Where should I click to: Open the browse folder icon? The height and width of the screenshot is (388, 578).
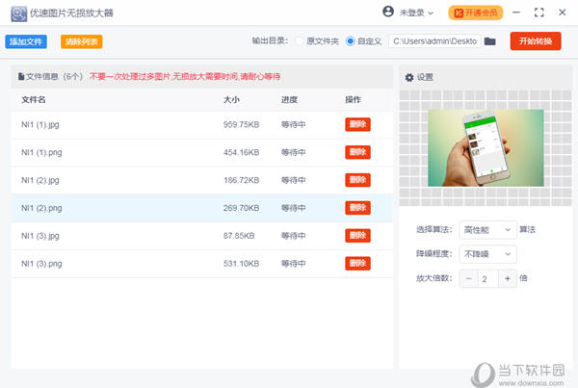click(490, 41)
